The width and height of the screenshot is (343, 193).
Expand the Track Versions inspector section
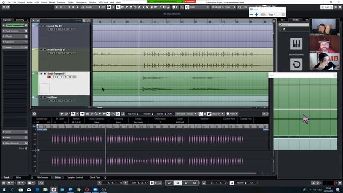click(x=15, y=31)
